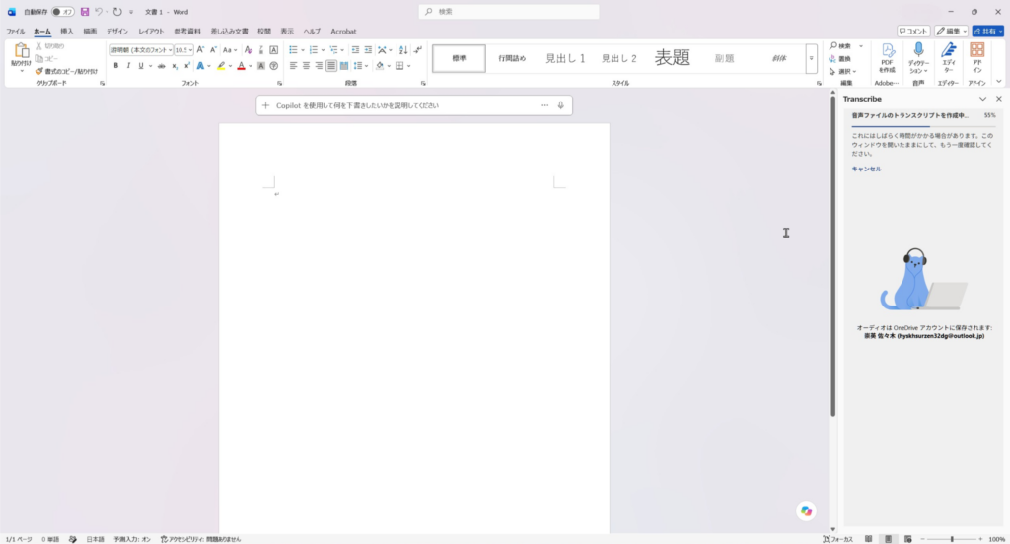Open the font size dropdown
The height and width of the screenshot is (544, 1010).
click(x=190, y=50)
